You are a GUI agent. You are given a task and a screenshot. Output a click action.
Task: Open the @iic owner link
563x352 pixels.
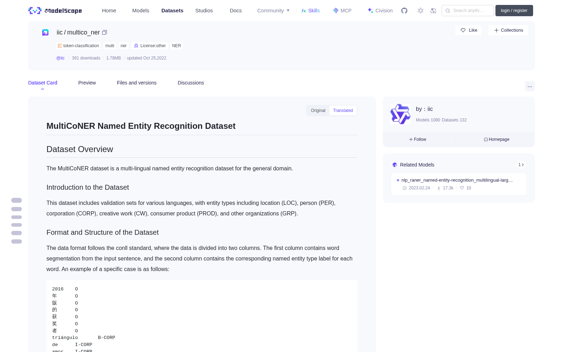[x=61, y=58]
